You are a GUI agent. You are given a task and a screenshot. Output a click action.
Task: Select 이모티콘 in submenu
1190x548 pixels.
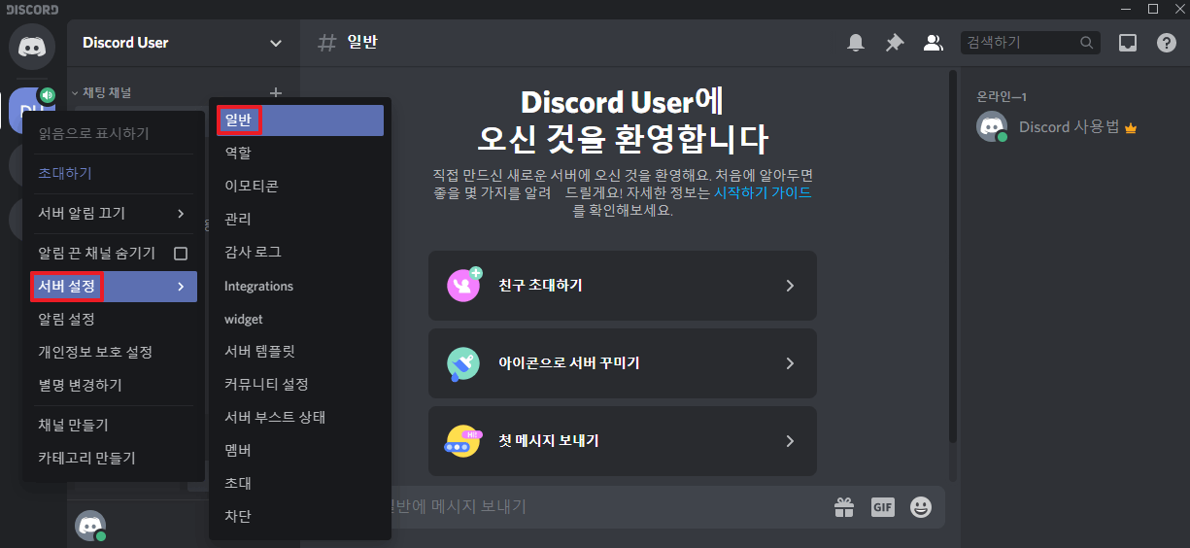tap(300, 186)
